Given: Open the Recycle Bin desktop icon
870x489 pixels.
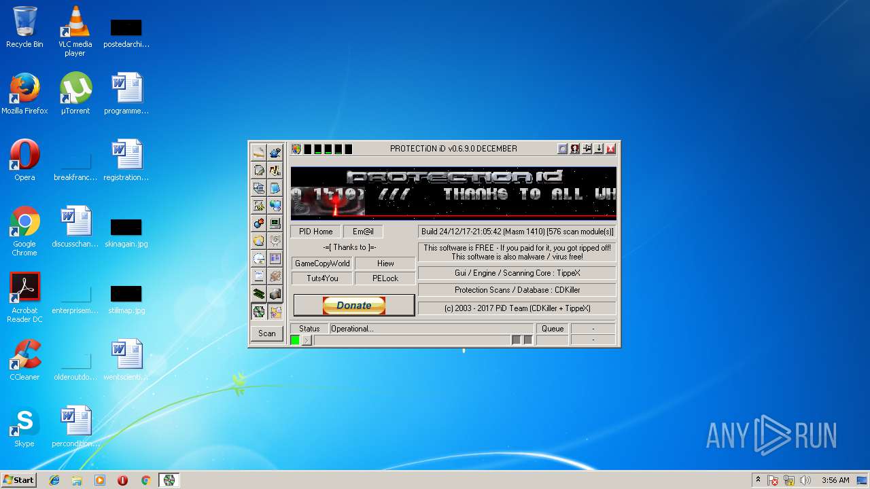Looking at the screenshot, I should [x=24, y=27].
